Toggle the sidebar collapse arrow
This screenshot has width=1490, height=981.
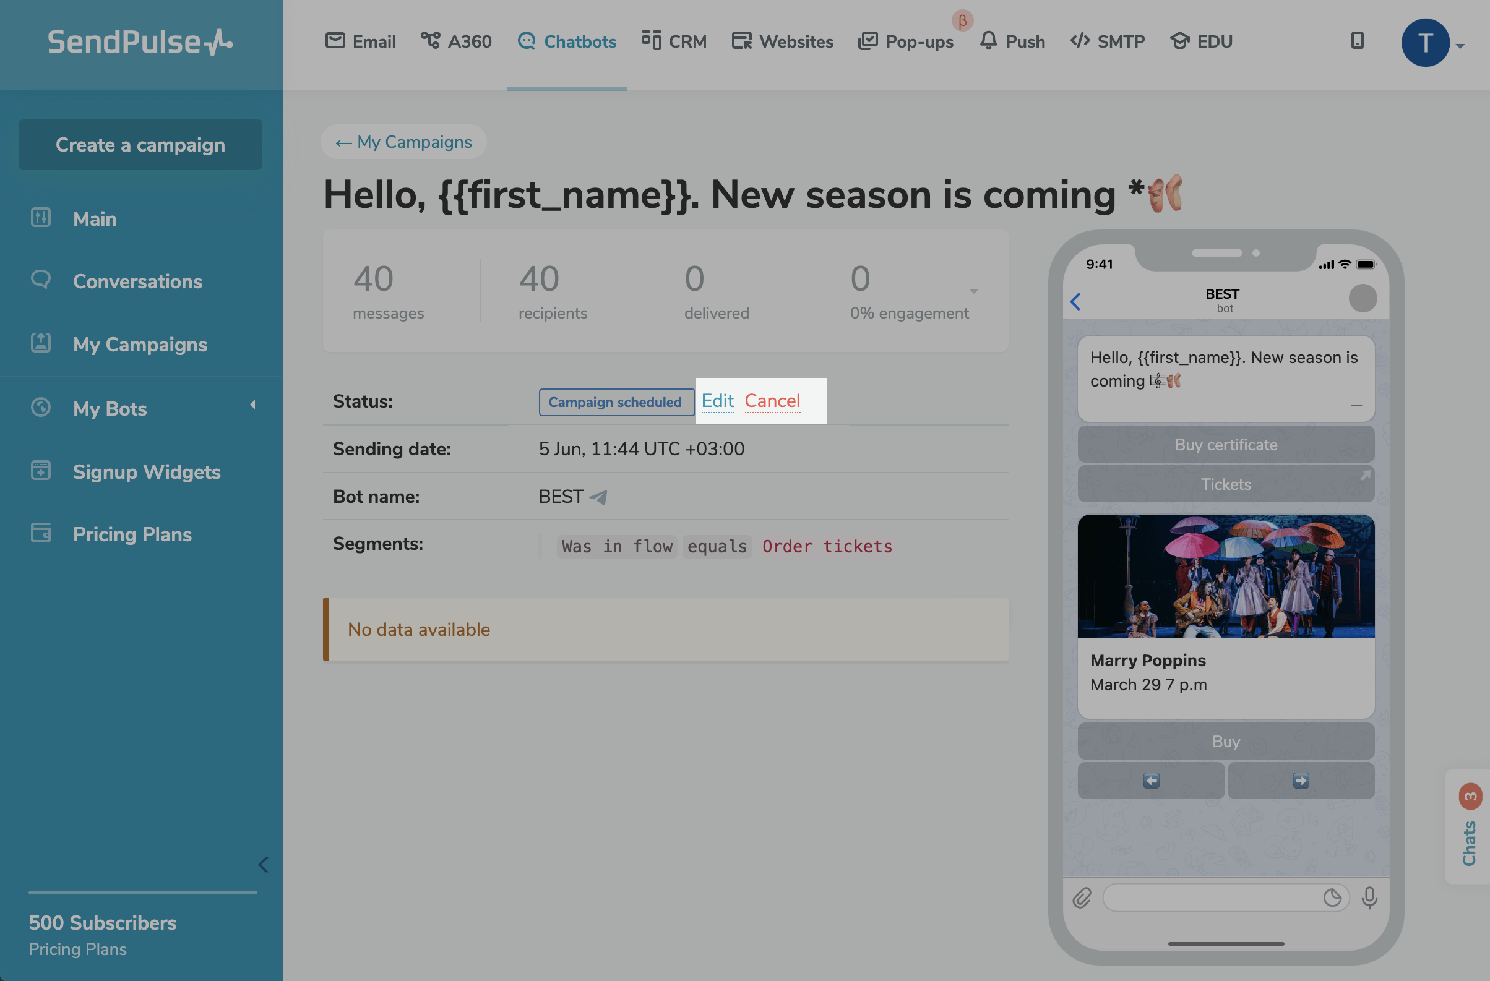point(262,862)
